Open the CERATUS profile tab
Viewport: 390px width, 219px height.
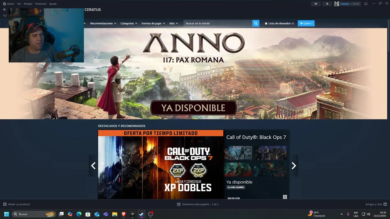[93, 10]
